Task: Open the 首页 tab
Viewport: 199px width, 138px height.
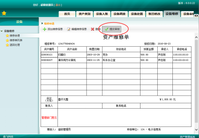Action: click(67, 14)
